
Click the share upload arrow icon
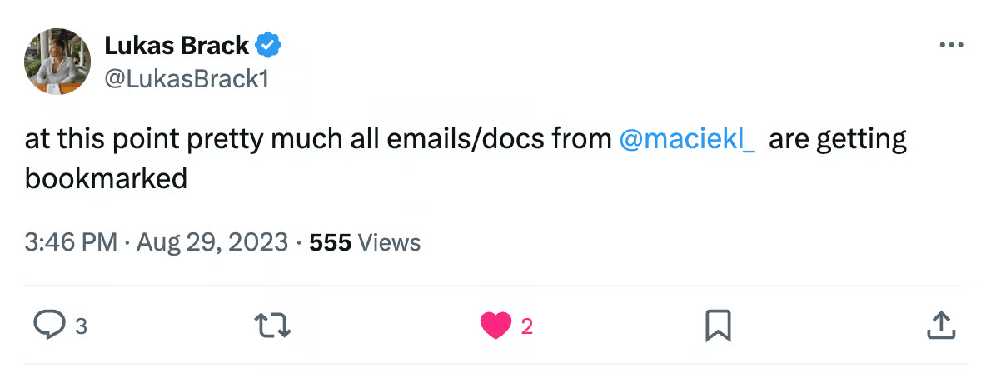[x=939, y=326]
